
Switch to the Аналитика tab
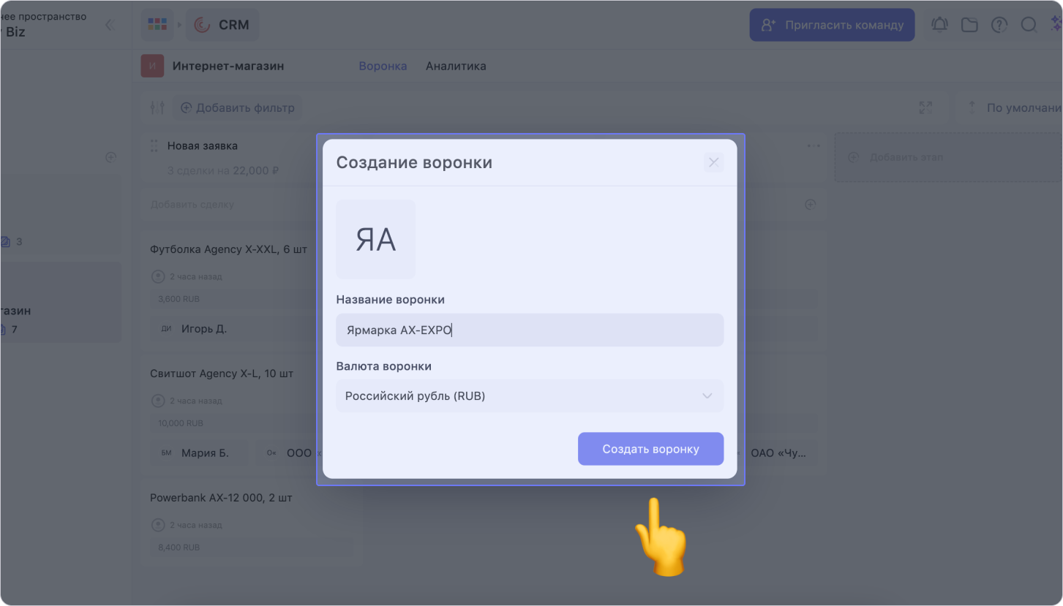456,66
